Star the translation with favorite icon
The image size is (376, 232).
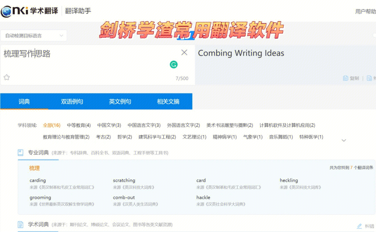click(x=7, y=77)
